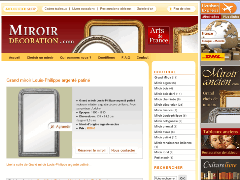Open Miroir ovale (6) category
The width and height of the screenshot is (240, 180).
pyautogui.click(x=164, y=132)
